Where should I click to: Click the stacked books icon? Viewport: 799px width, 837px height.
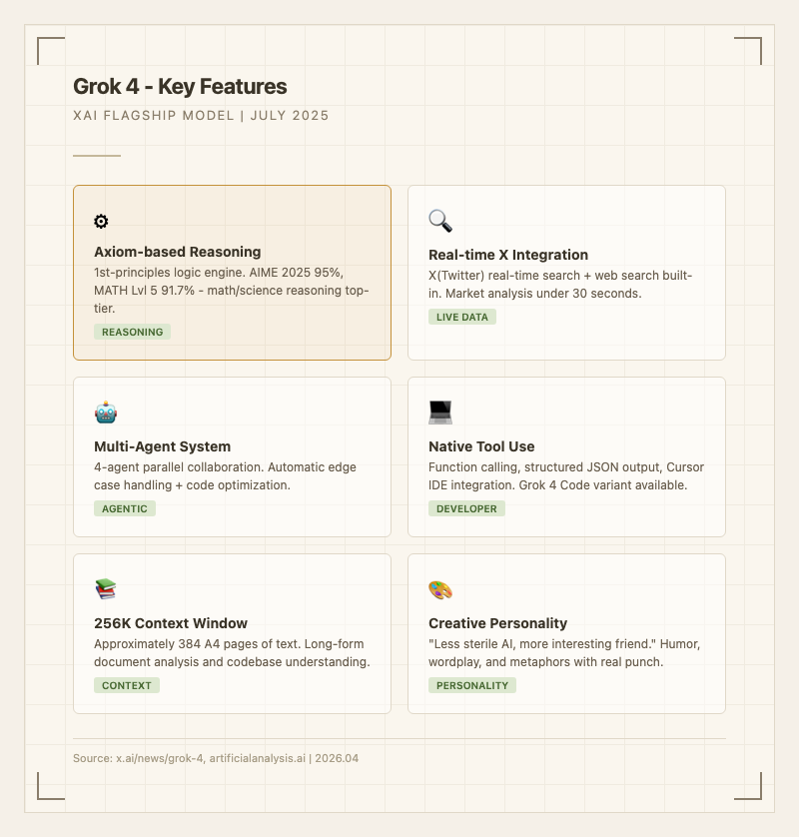pyautogui.click(x=106, y=589)
